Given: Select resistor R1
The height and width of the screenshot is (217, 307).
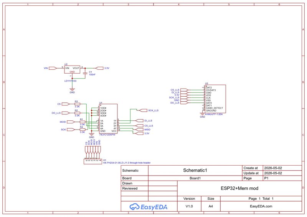Looking at the screenshot, I should click(83, 122).
